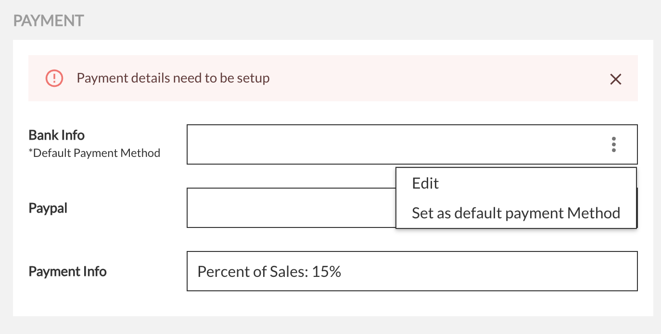
Task: Click the PAYMENT section heading
Action: [x=49, y=21]
